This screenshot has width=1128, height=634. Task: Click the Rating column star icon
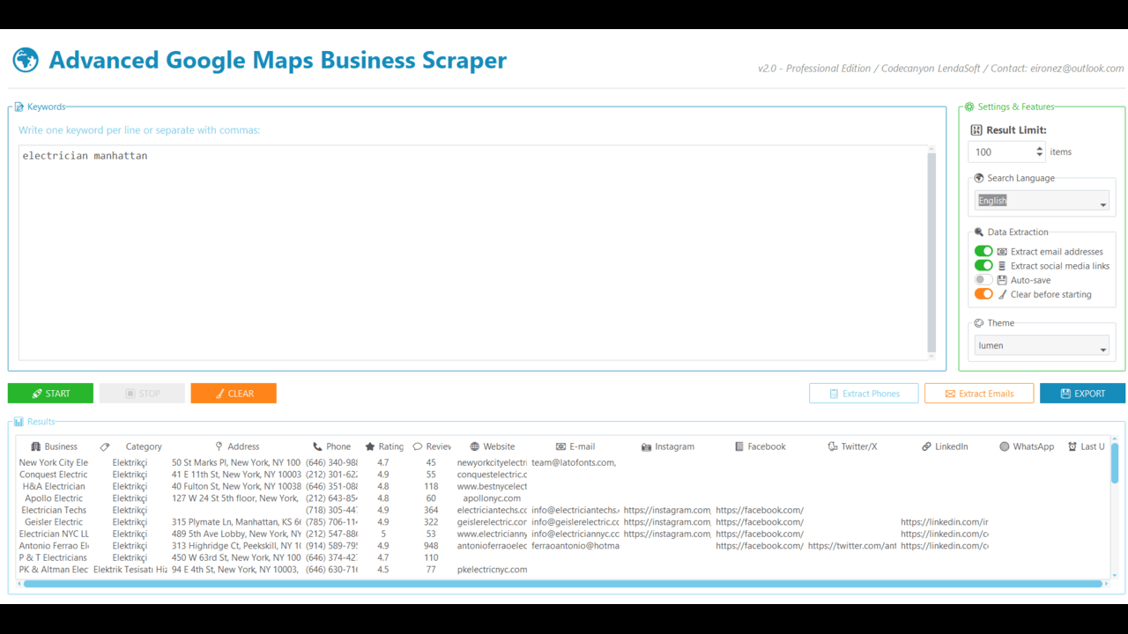point(370,446)
